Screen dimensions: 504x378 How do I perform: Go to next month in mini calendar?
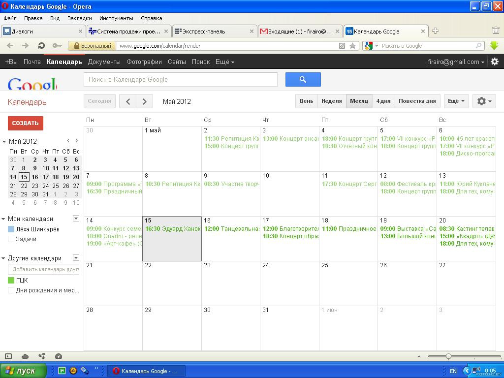[x=77, y=140]
